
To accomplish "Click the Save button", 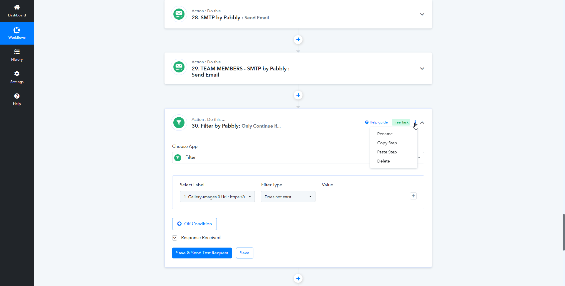I will [245, 253].
